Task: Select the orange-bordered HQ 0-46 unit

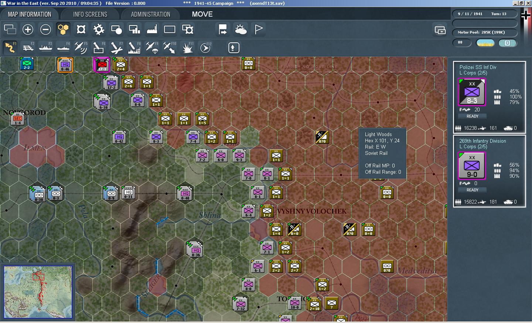Action: pos(65,65)
